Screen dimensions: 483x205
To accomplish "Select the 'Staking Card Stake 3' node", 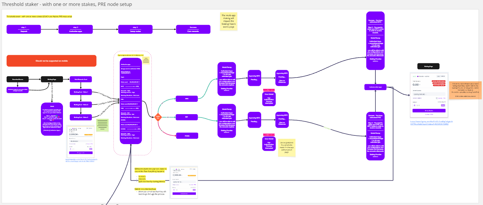I will click(81, 117).
